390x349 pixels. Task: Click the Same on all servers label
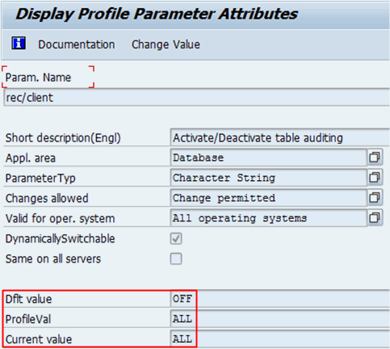tap(53, 259)
